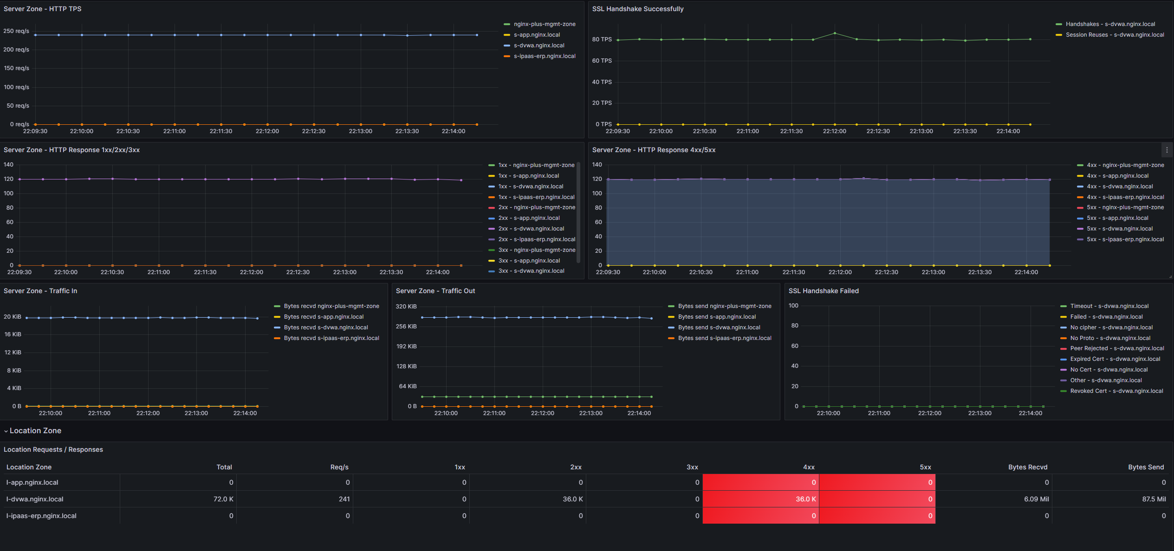Click Peer Rejected legend color icon

click(x=1063, y=348)
